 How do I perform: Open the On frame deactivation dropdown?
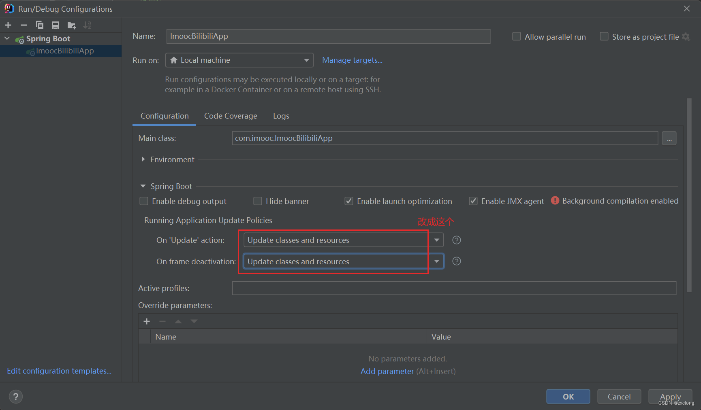click(x=344, y=261)
